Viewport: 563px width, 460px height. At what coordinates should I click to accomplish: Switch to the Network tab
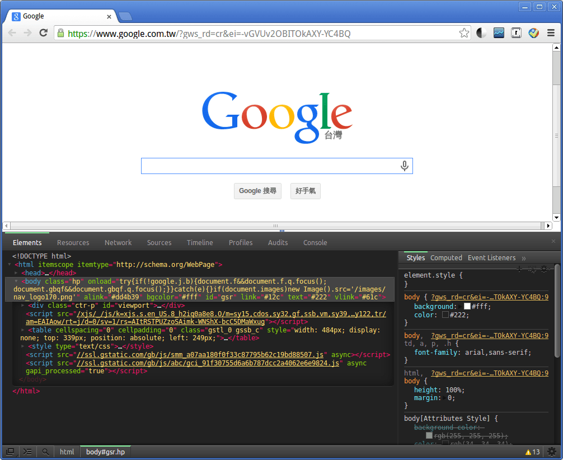(118, 242)
